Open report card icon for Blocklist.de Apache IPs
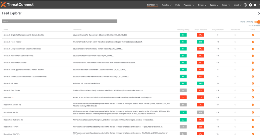Viewport: 260px width, 135px height. pyautogui.click(x=235, y=105)
